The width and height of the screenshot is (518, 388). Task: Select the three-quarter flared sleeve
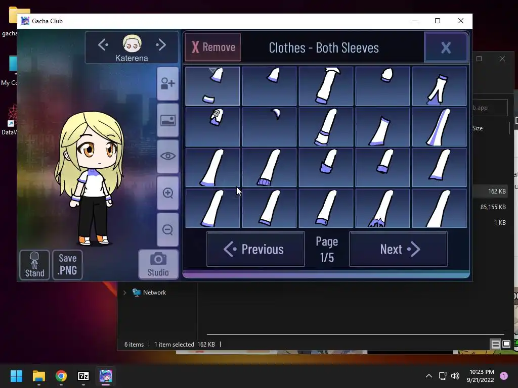382,127
